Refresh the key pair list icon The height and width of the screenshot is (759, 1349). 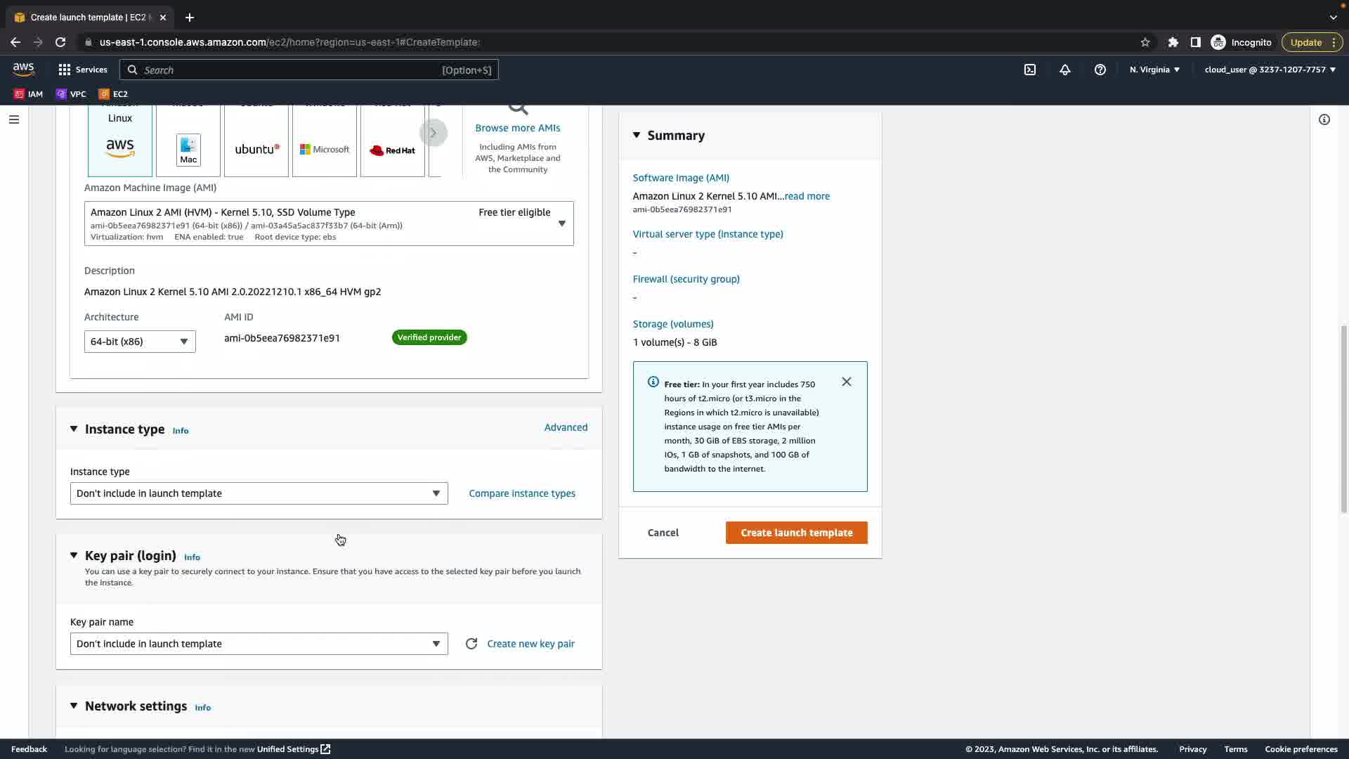(x=471, y=644)
